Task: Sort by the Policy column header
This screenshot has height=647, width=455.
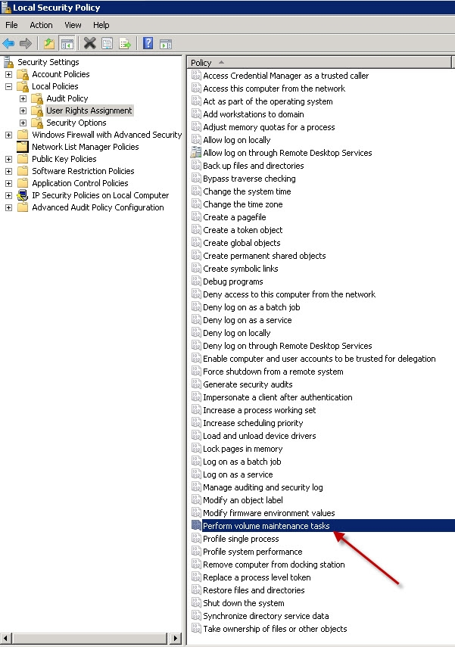Action: 319,62
